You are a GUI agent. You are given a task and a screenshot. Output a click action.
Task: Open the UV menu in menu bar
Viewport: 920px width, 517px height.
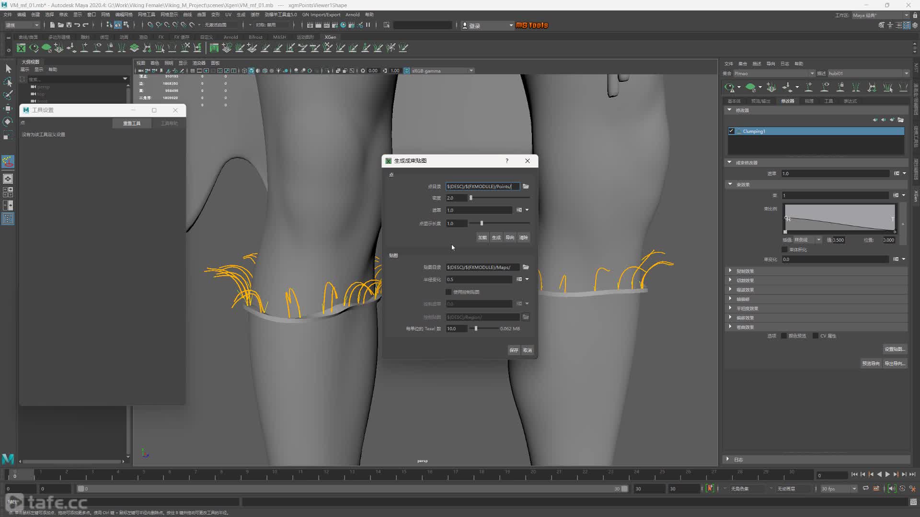point(228,14)
